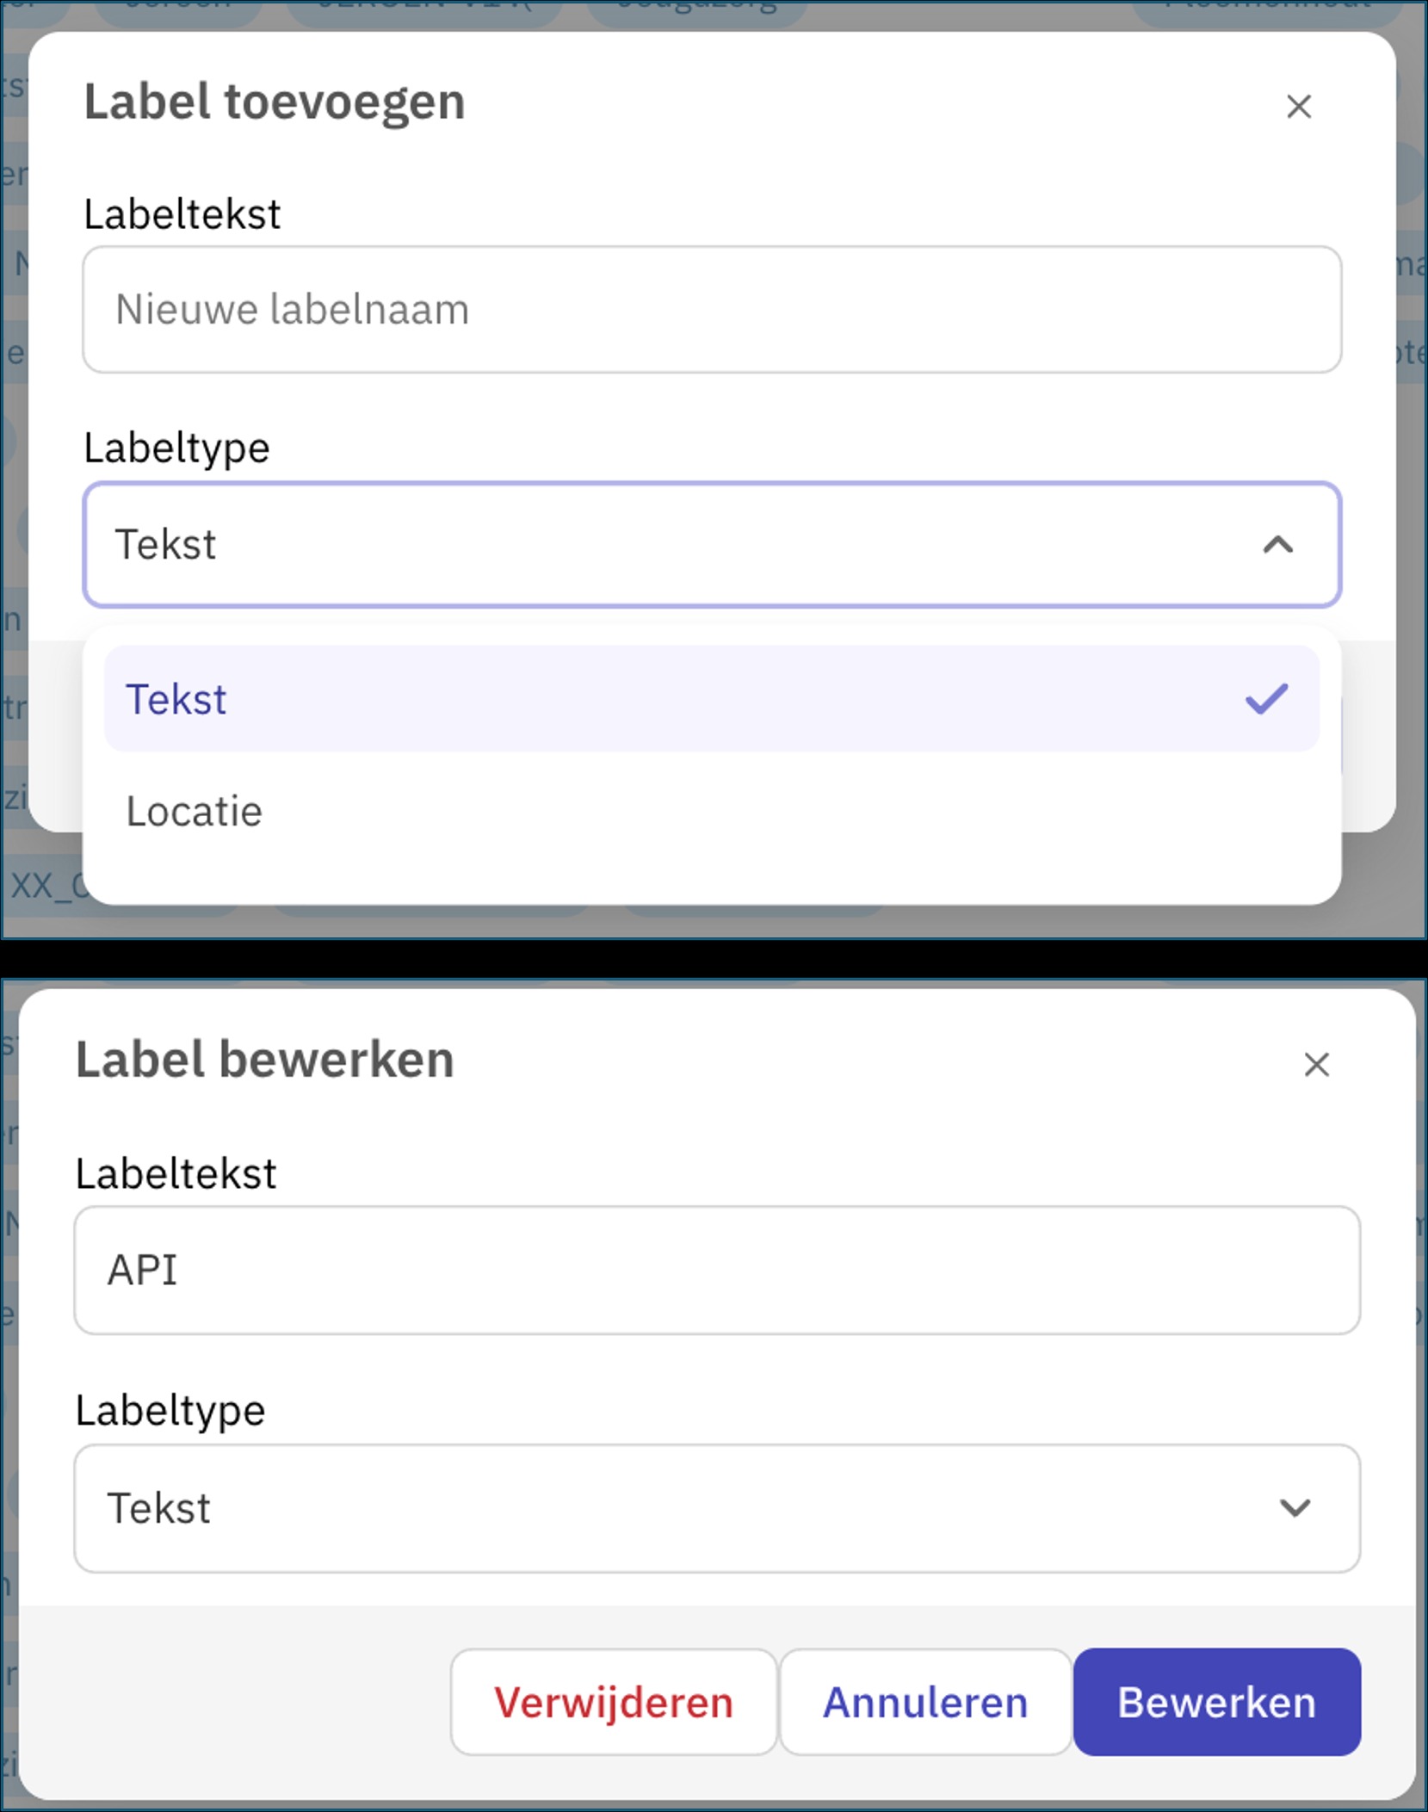The width and height of the screenshot is (1428, 1812).
Task: Close the Label toevoegen dialog
Action: pos(1298,107)
